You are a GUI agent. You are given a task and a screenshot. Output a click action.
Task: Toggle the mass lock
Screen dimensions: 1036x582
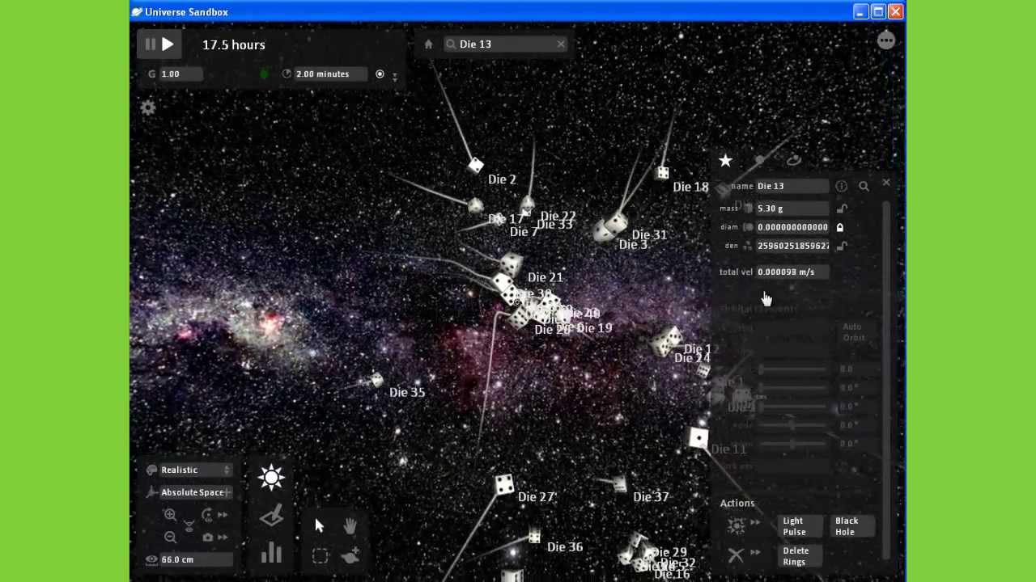(x=842, y=209)
